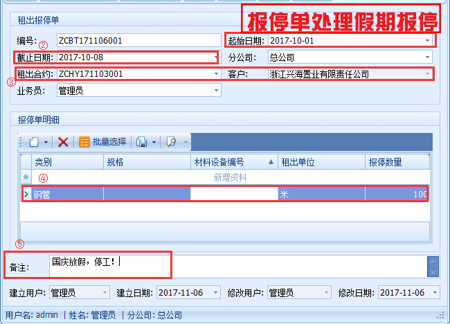Click the 备注 remarks text field

(235, 267)
